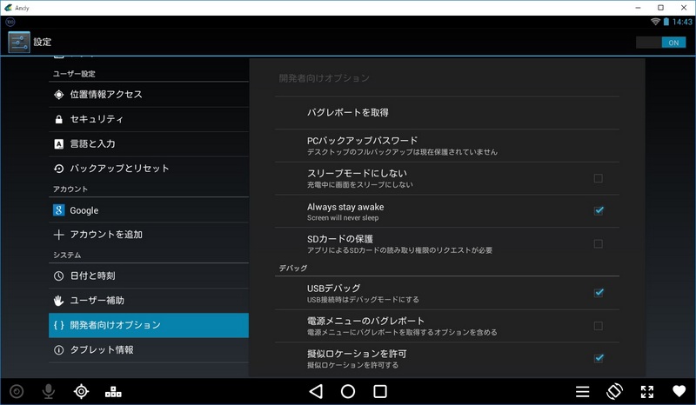
Task: Click the GPS location crosshair icon
Action: click(81, 392)
